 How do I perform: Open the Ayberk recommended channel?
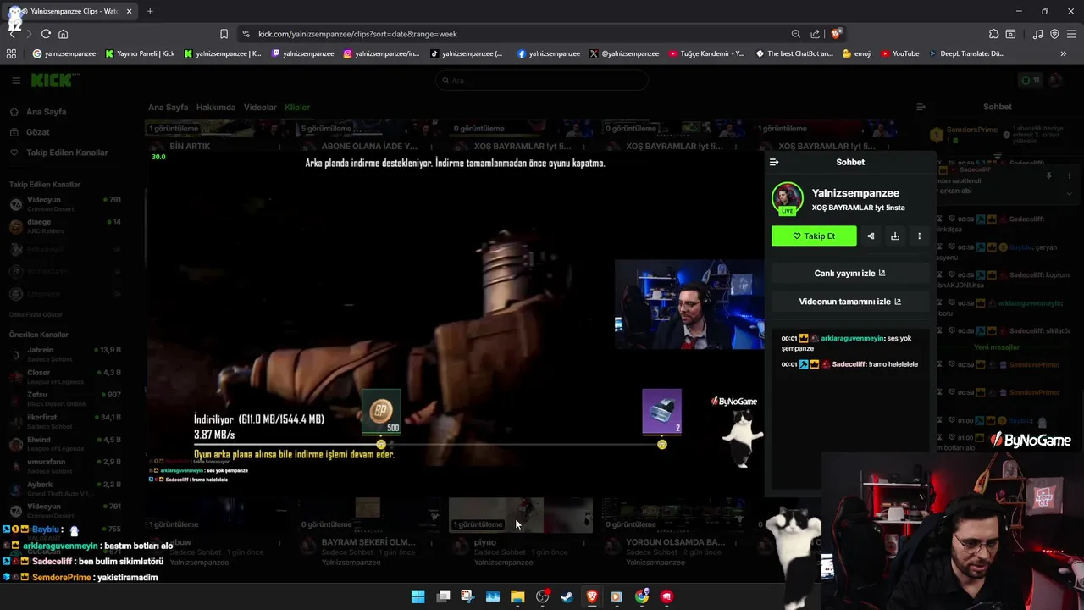pyautogui.click(x=64, y=489)
